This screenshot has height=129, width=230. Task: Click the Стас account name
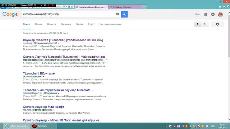click(198, 14)
